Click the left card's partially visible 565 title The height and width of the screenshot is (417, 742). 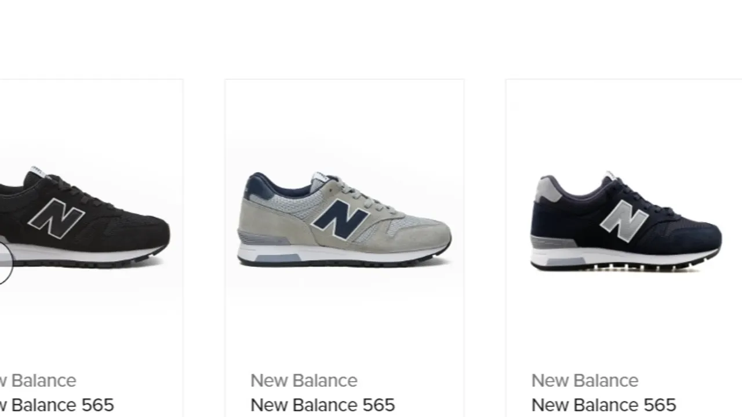tap(57, 405)
